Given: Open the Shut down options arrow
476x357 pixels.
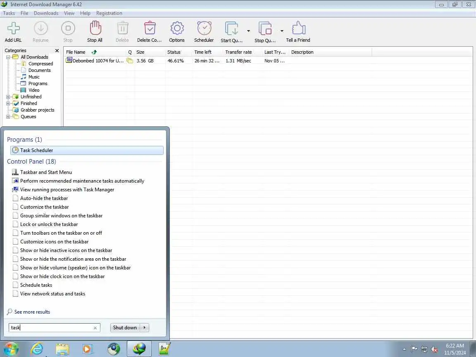Looking at the screenshot, I should click(x=145, y=328).
